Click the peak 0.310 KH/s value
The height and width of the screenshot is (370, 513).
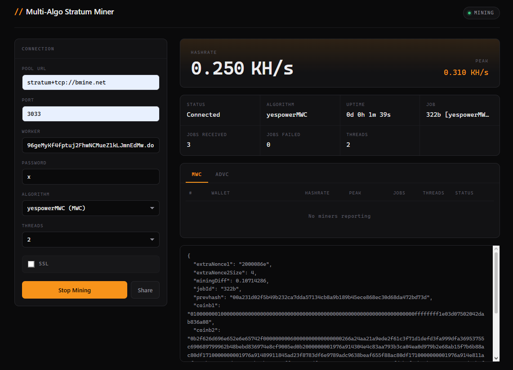[466, 72]
